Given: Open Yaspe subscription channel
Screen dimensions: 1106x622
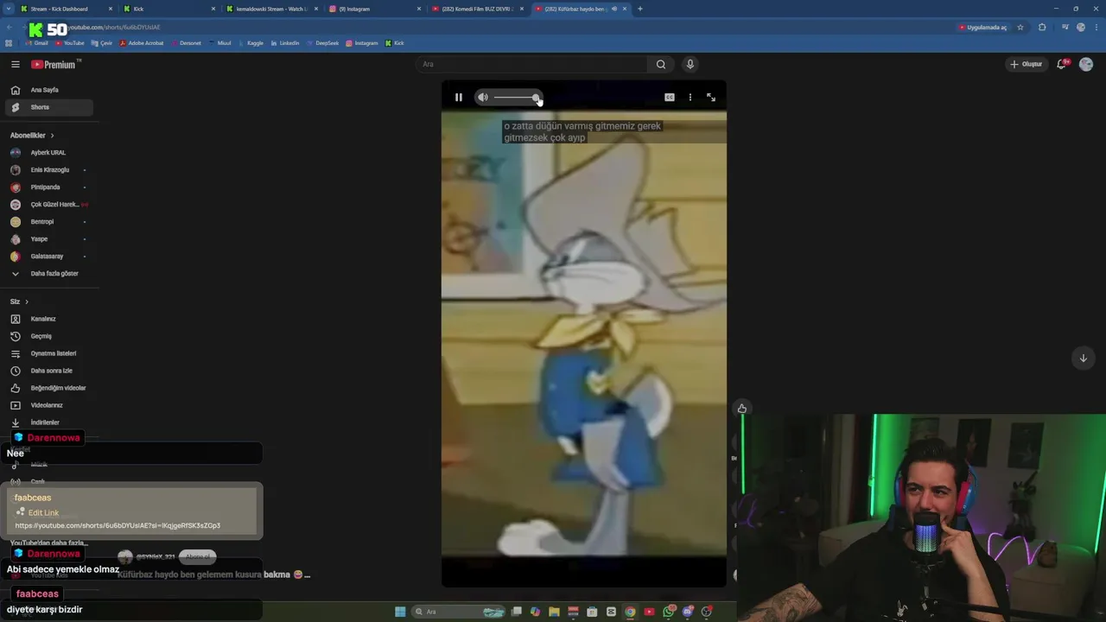Looking at the screenshot, I should pyautogui.click(x=48, y=238).
